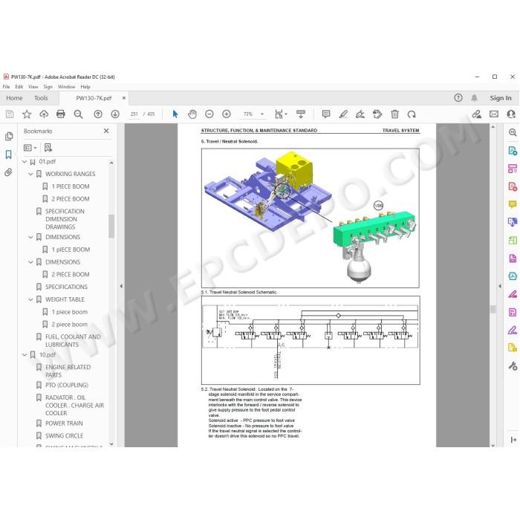This screenshot has width=520, height=520.
Task: Open the Edit menu
Action: tap(19, 87)
